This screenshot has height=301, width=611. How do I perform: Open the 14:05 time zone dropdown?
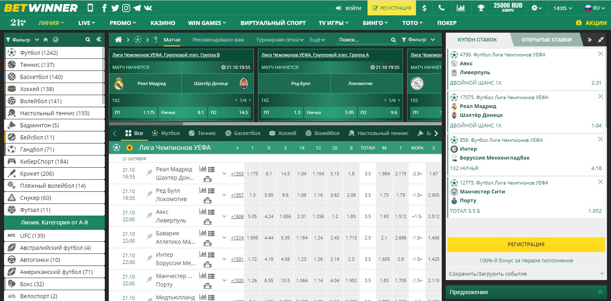pos(563,8)
